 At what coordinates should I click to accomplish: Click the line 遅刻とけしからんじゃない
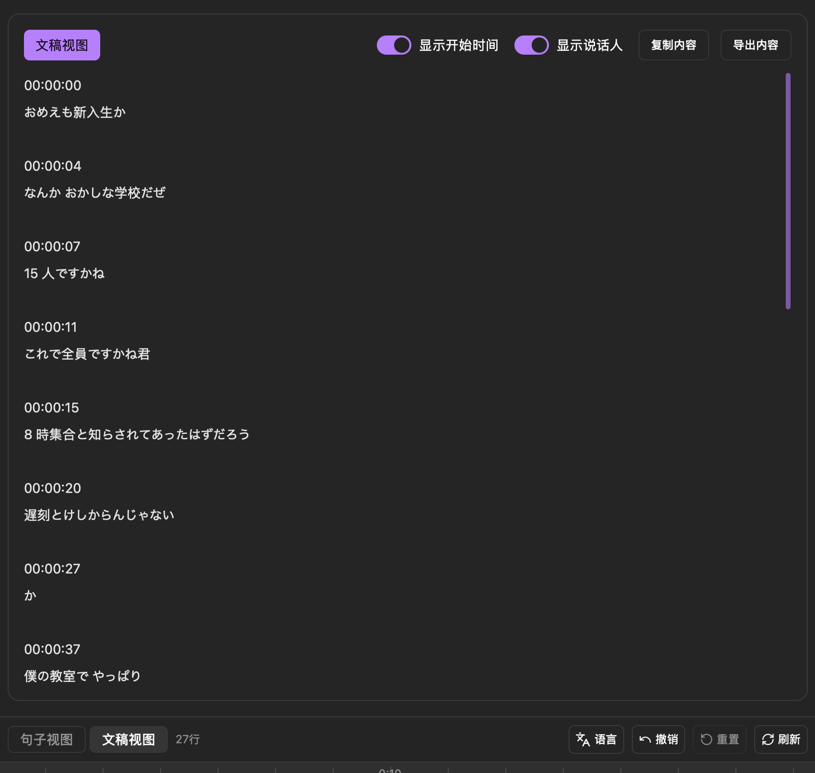pos(99,515)
